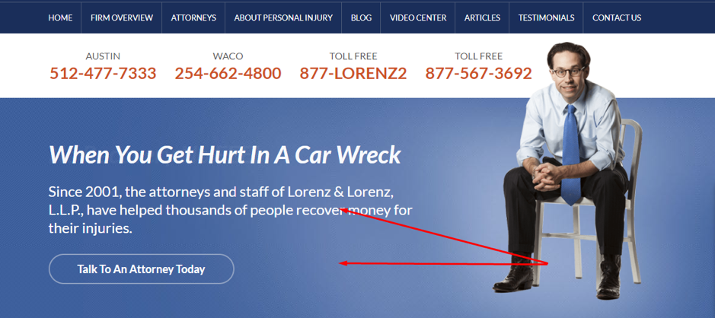
Task: View the Testimonials page
Action: pyautogui.click(x=546, y=17)
